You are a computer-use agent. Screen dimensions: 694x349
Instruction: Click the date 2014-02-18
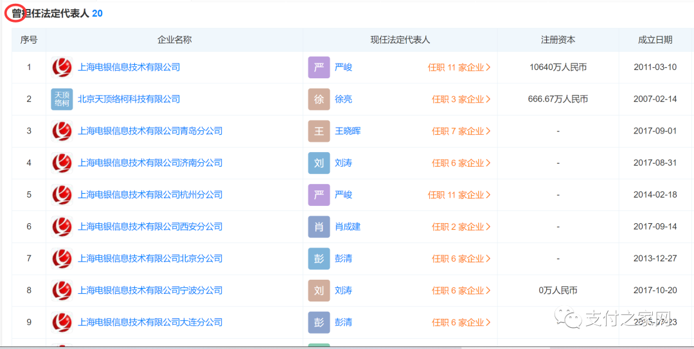655,195
